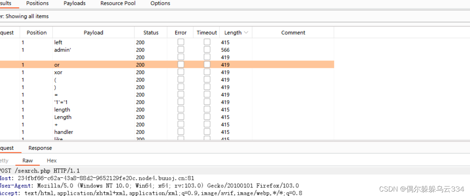
Task: Go to the Resource Pool tab
Action: (x=118, y=3)
